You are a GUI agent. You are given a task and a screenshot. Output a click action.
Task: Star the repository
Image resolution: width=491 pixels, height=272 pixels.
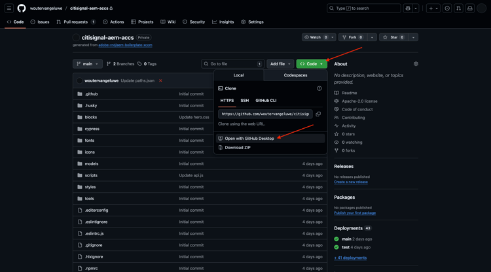[x=394, y=37]
